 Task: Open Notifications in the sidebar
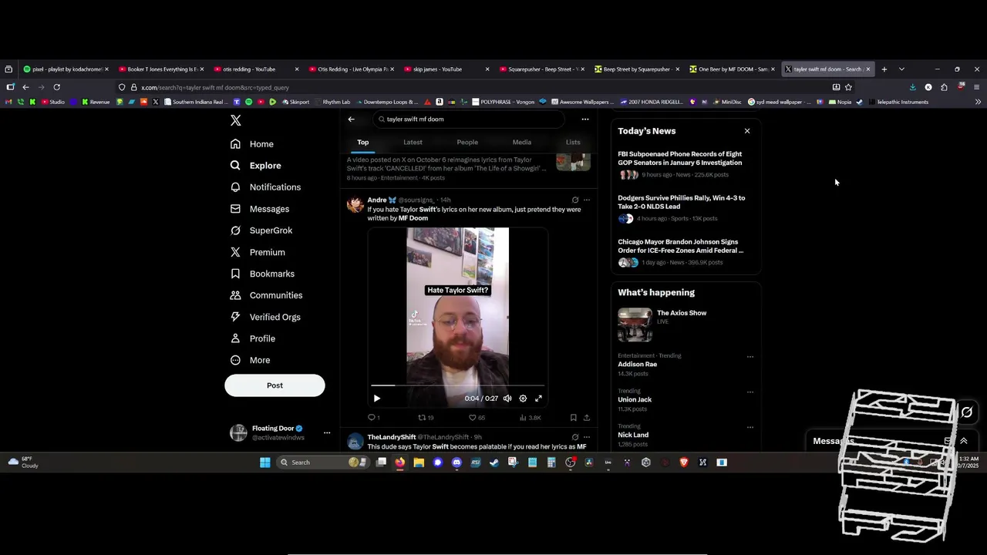(265, 187)
